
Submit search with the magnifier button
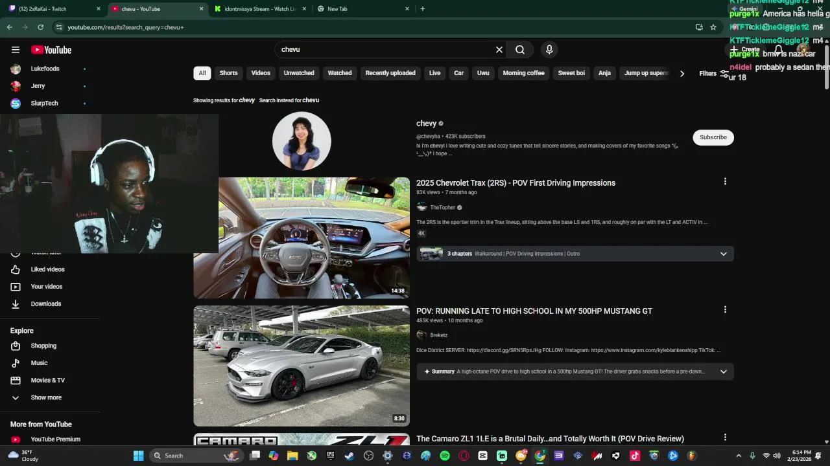520,49
